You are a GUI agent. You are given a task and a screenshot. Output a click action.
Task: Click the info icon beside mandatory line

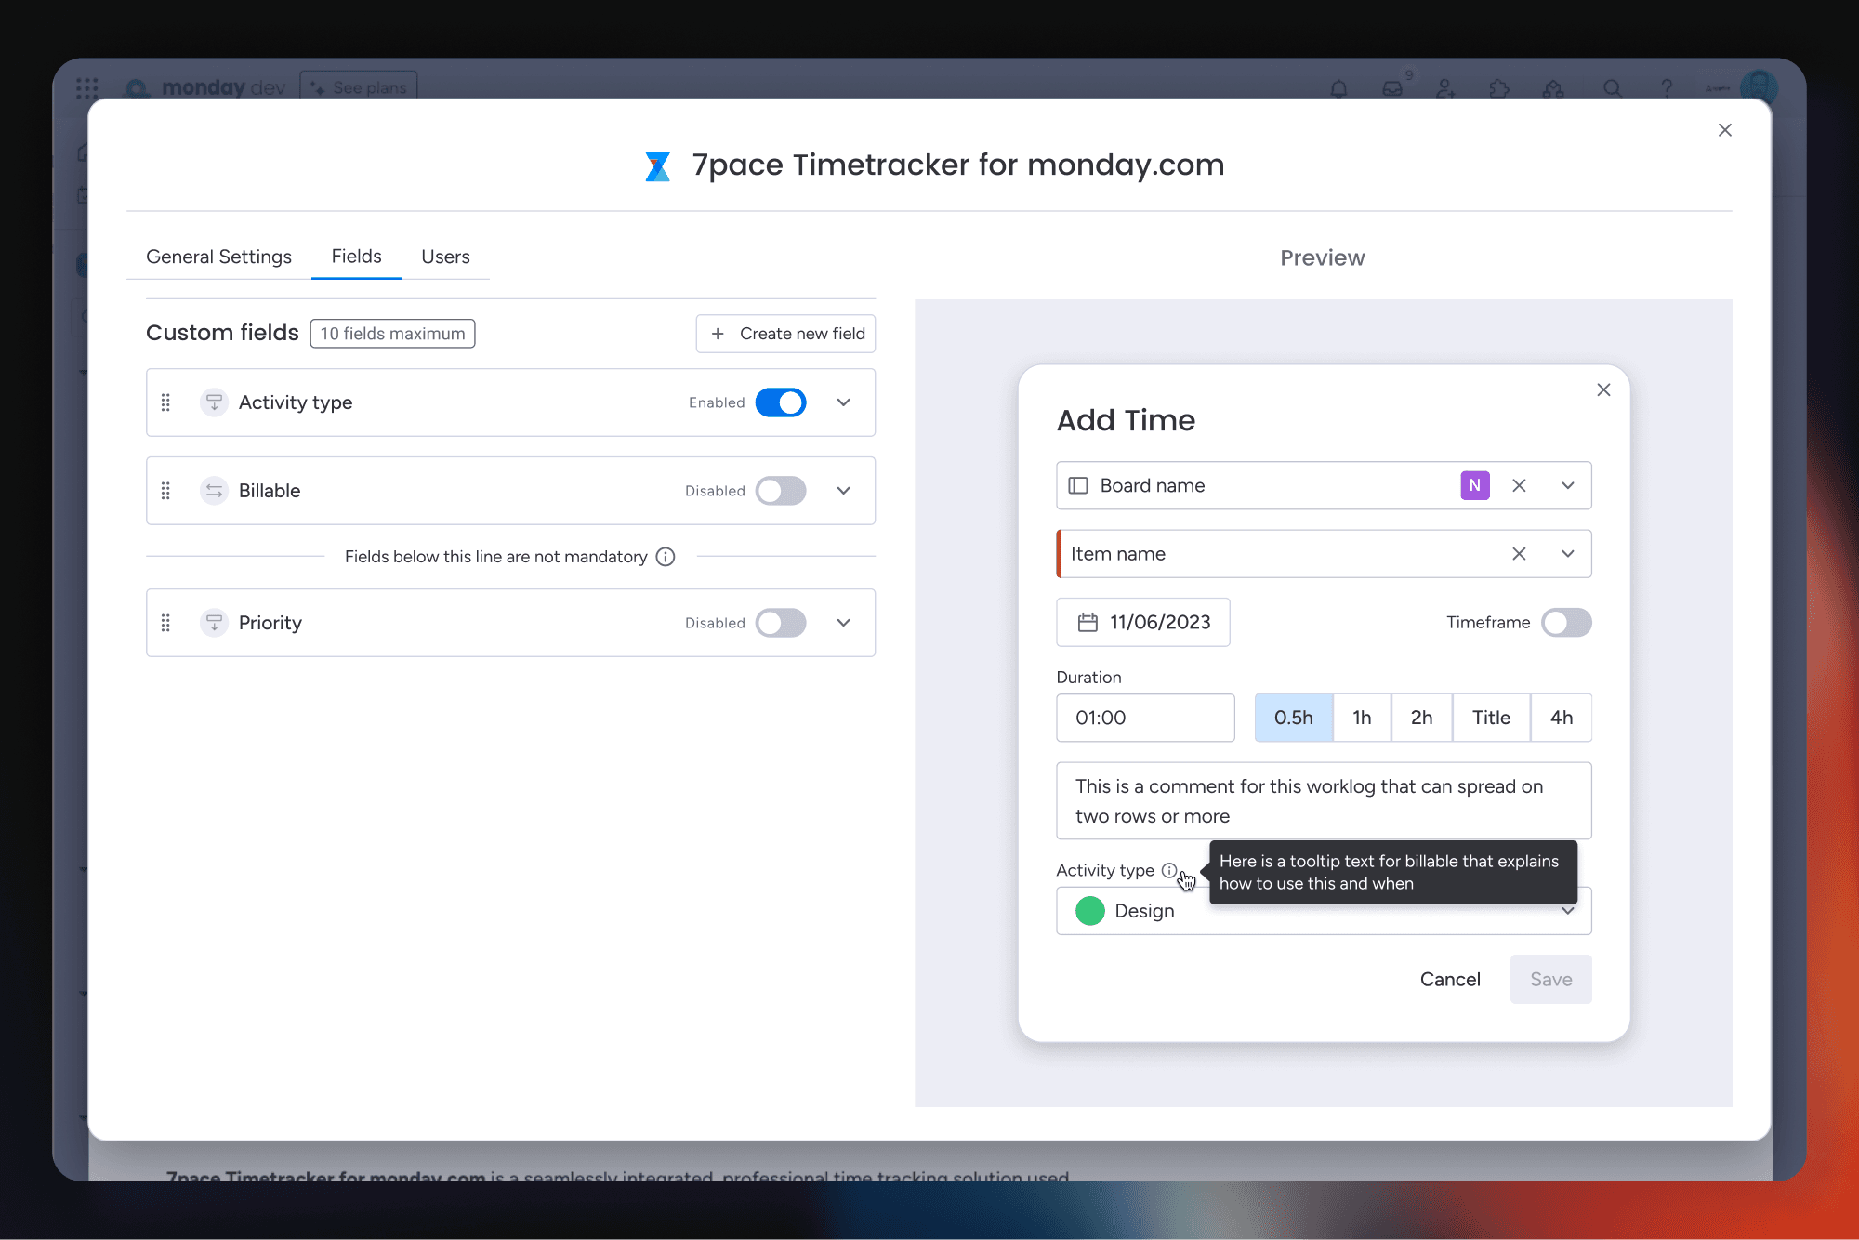click(x=666, y=557)
